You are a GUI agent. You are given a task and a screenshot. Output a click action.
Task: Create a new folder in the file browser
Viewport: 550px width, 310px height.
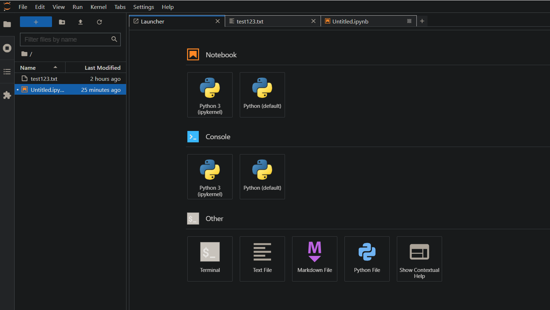coord(62,22)
